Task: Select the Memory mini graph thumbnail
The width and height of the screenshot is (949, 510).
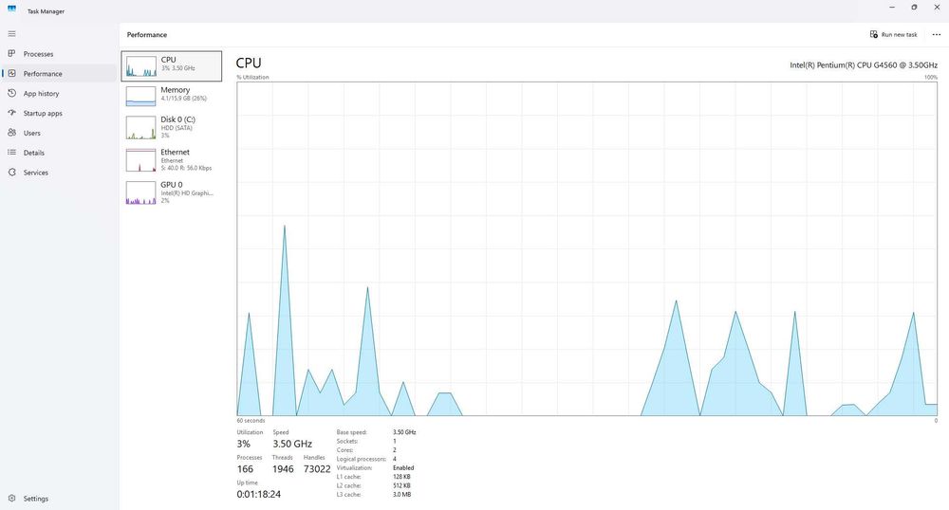Action: pos(140,96)
